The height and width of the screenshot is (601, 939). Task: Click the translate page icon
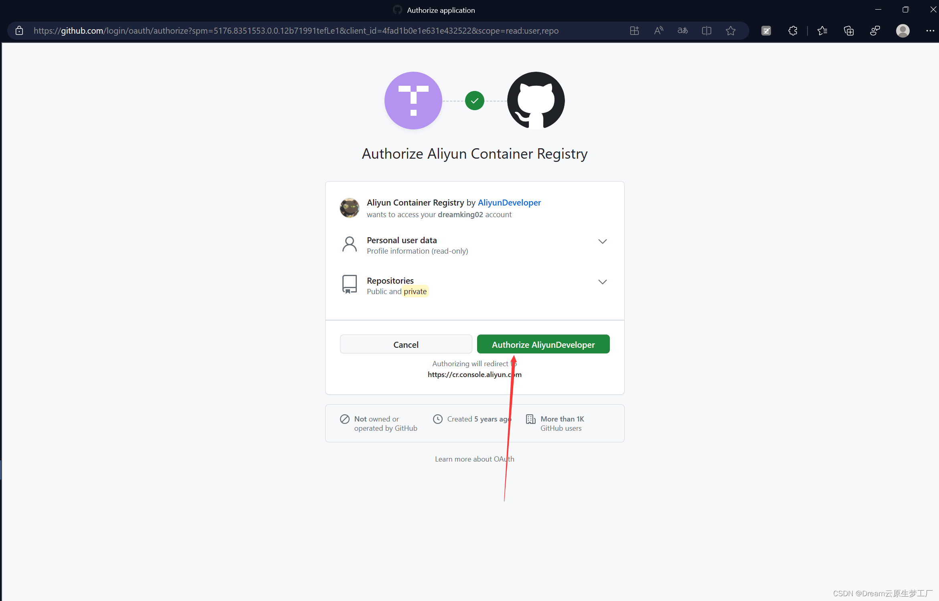pos(682,31)
